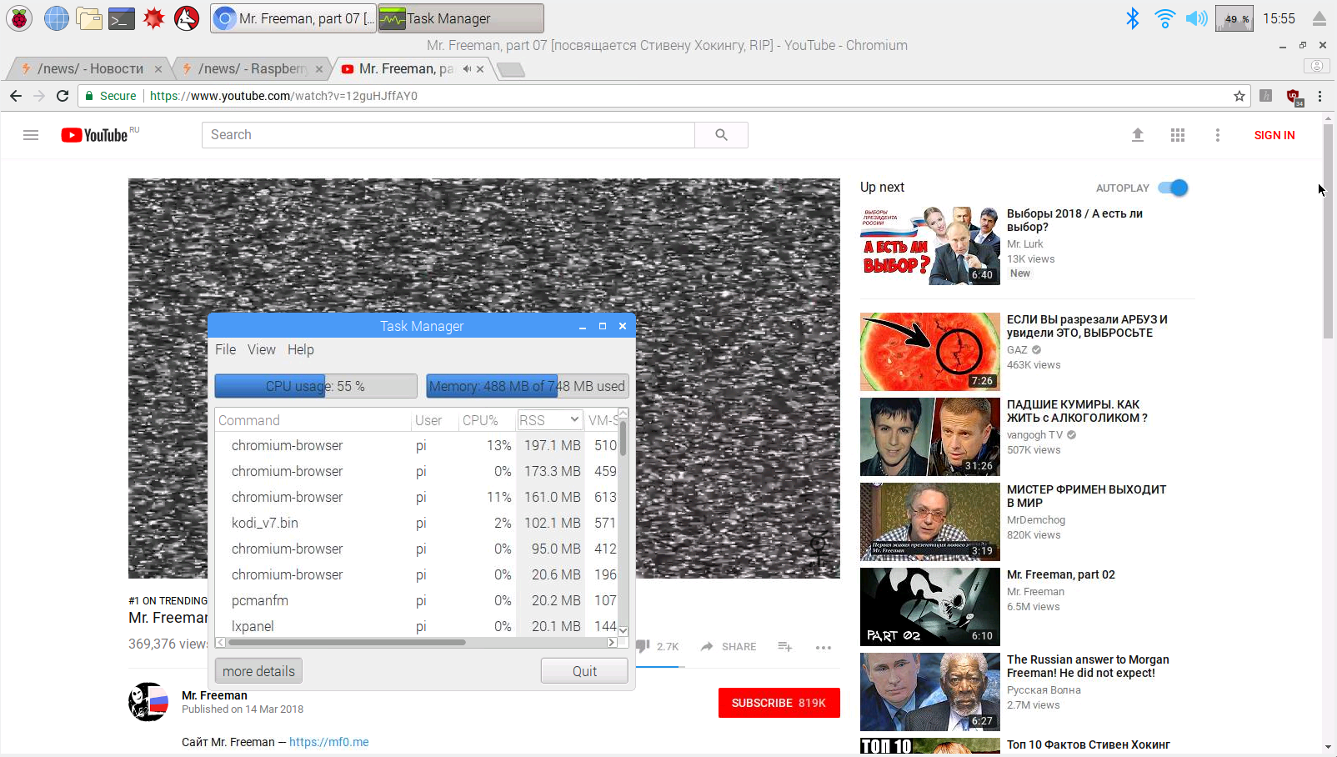
Task: Click the Chromium taskbar button Mr. Freeman
Action: 293,18
